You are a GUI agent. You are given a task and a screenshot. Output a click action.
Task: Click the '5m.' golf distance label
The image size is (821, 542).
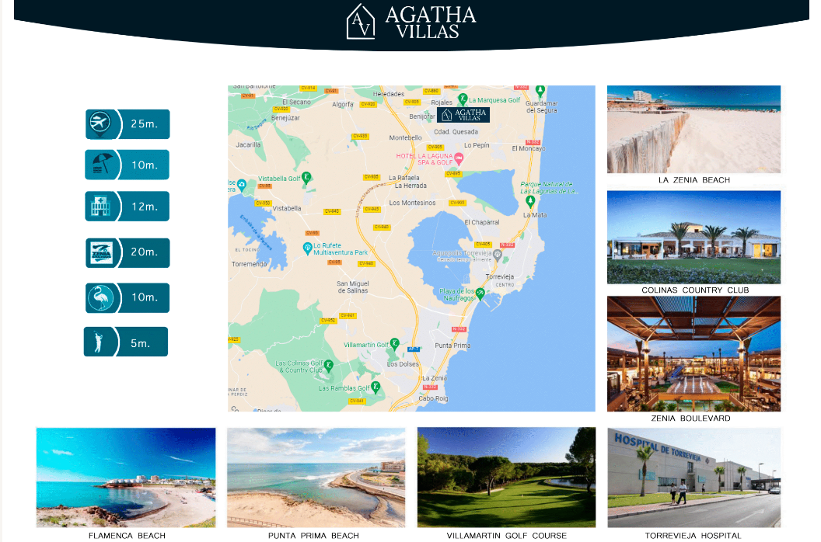pos(140,343)
